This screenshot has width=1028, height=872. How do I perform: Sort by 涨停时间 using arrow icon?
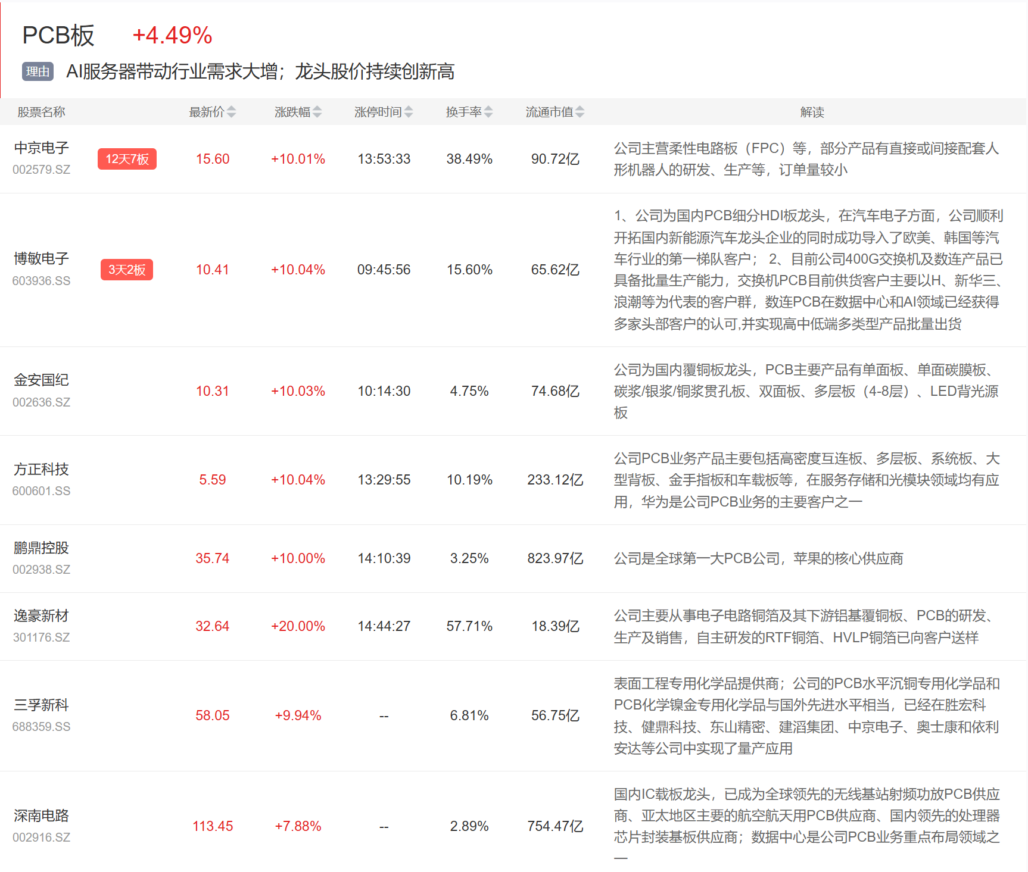(x=409, y=112)
